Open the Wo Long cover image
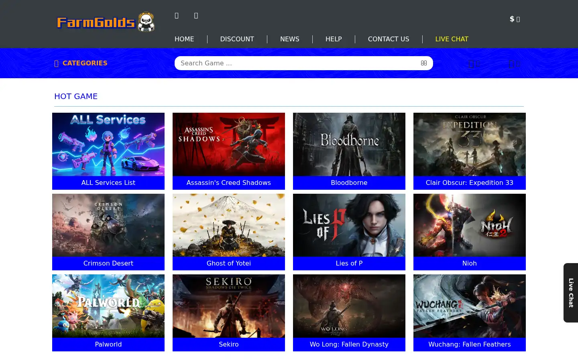The width and height of the screenshot is (578, 361). 349,306
